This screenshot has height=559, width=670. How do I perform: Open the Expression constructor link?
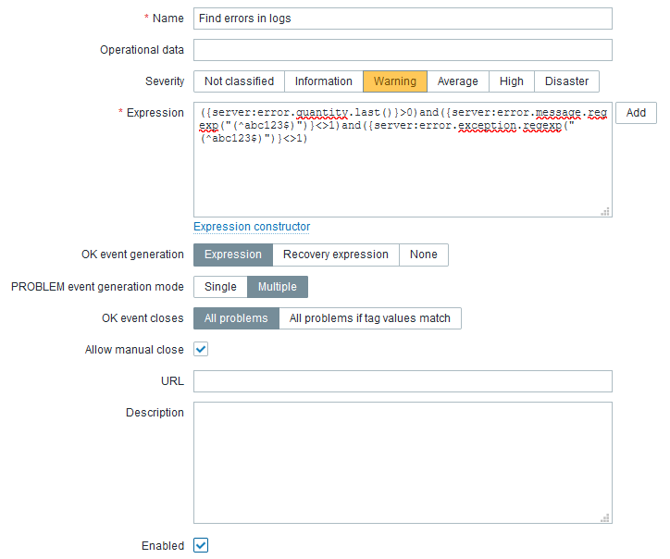coord(252,227)
